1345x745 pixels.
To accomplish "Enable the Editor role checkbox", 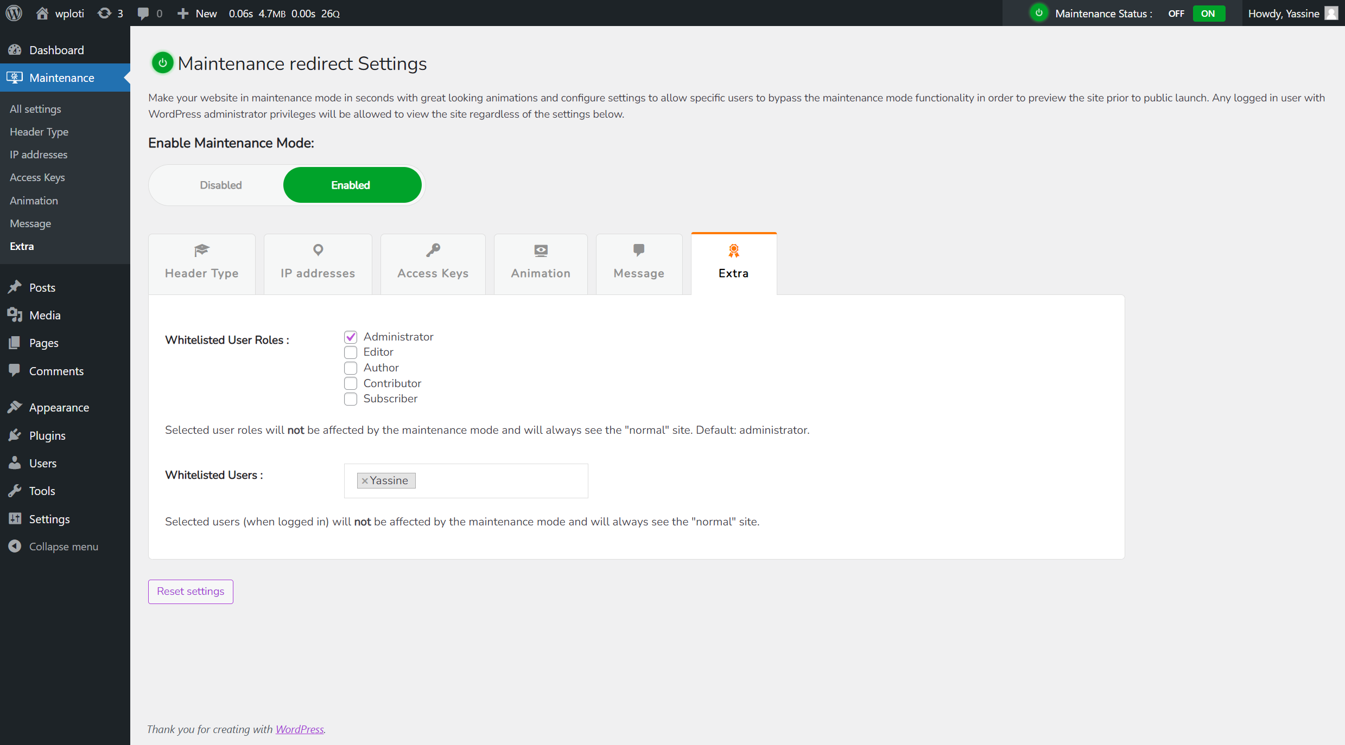I will [x=351, y=352].
